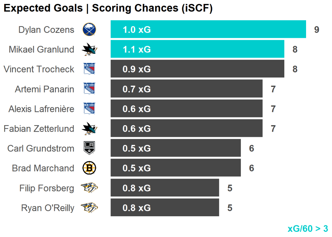Click Carl Grundstrom's gray 0.5 xG bar

point(175,148)
